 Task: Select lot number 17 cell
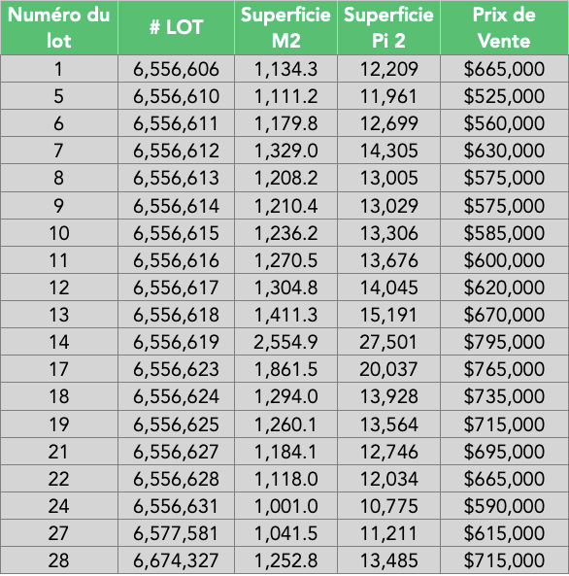(x=59, y=369)
